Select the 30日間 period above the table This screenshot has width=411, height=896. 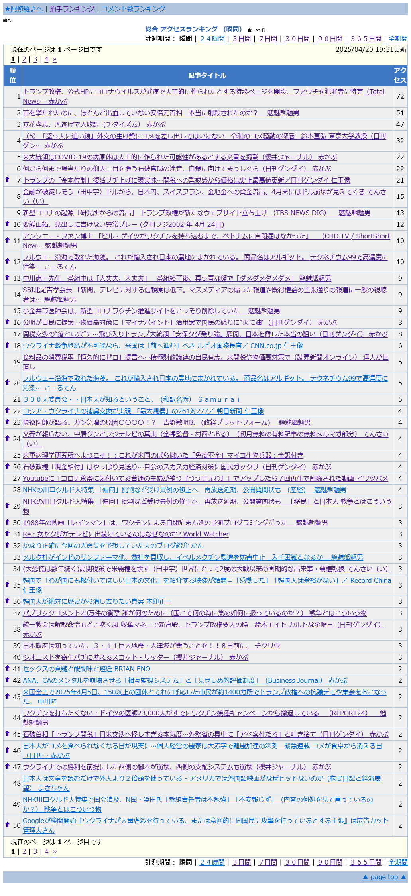tap(297, 39)
